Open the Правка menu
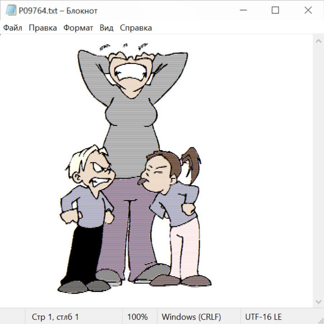This screenshot has height=324, width=324. [43, 28]
